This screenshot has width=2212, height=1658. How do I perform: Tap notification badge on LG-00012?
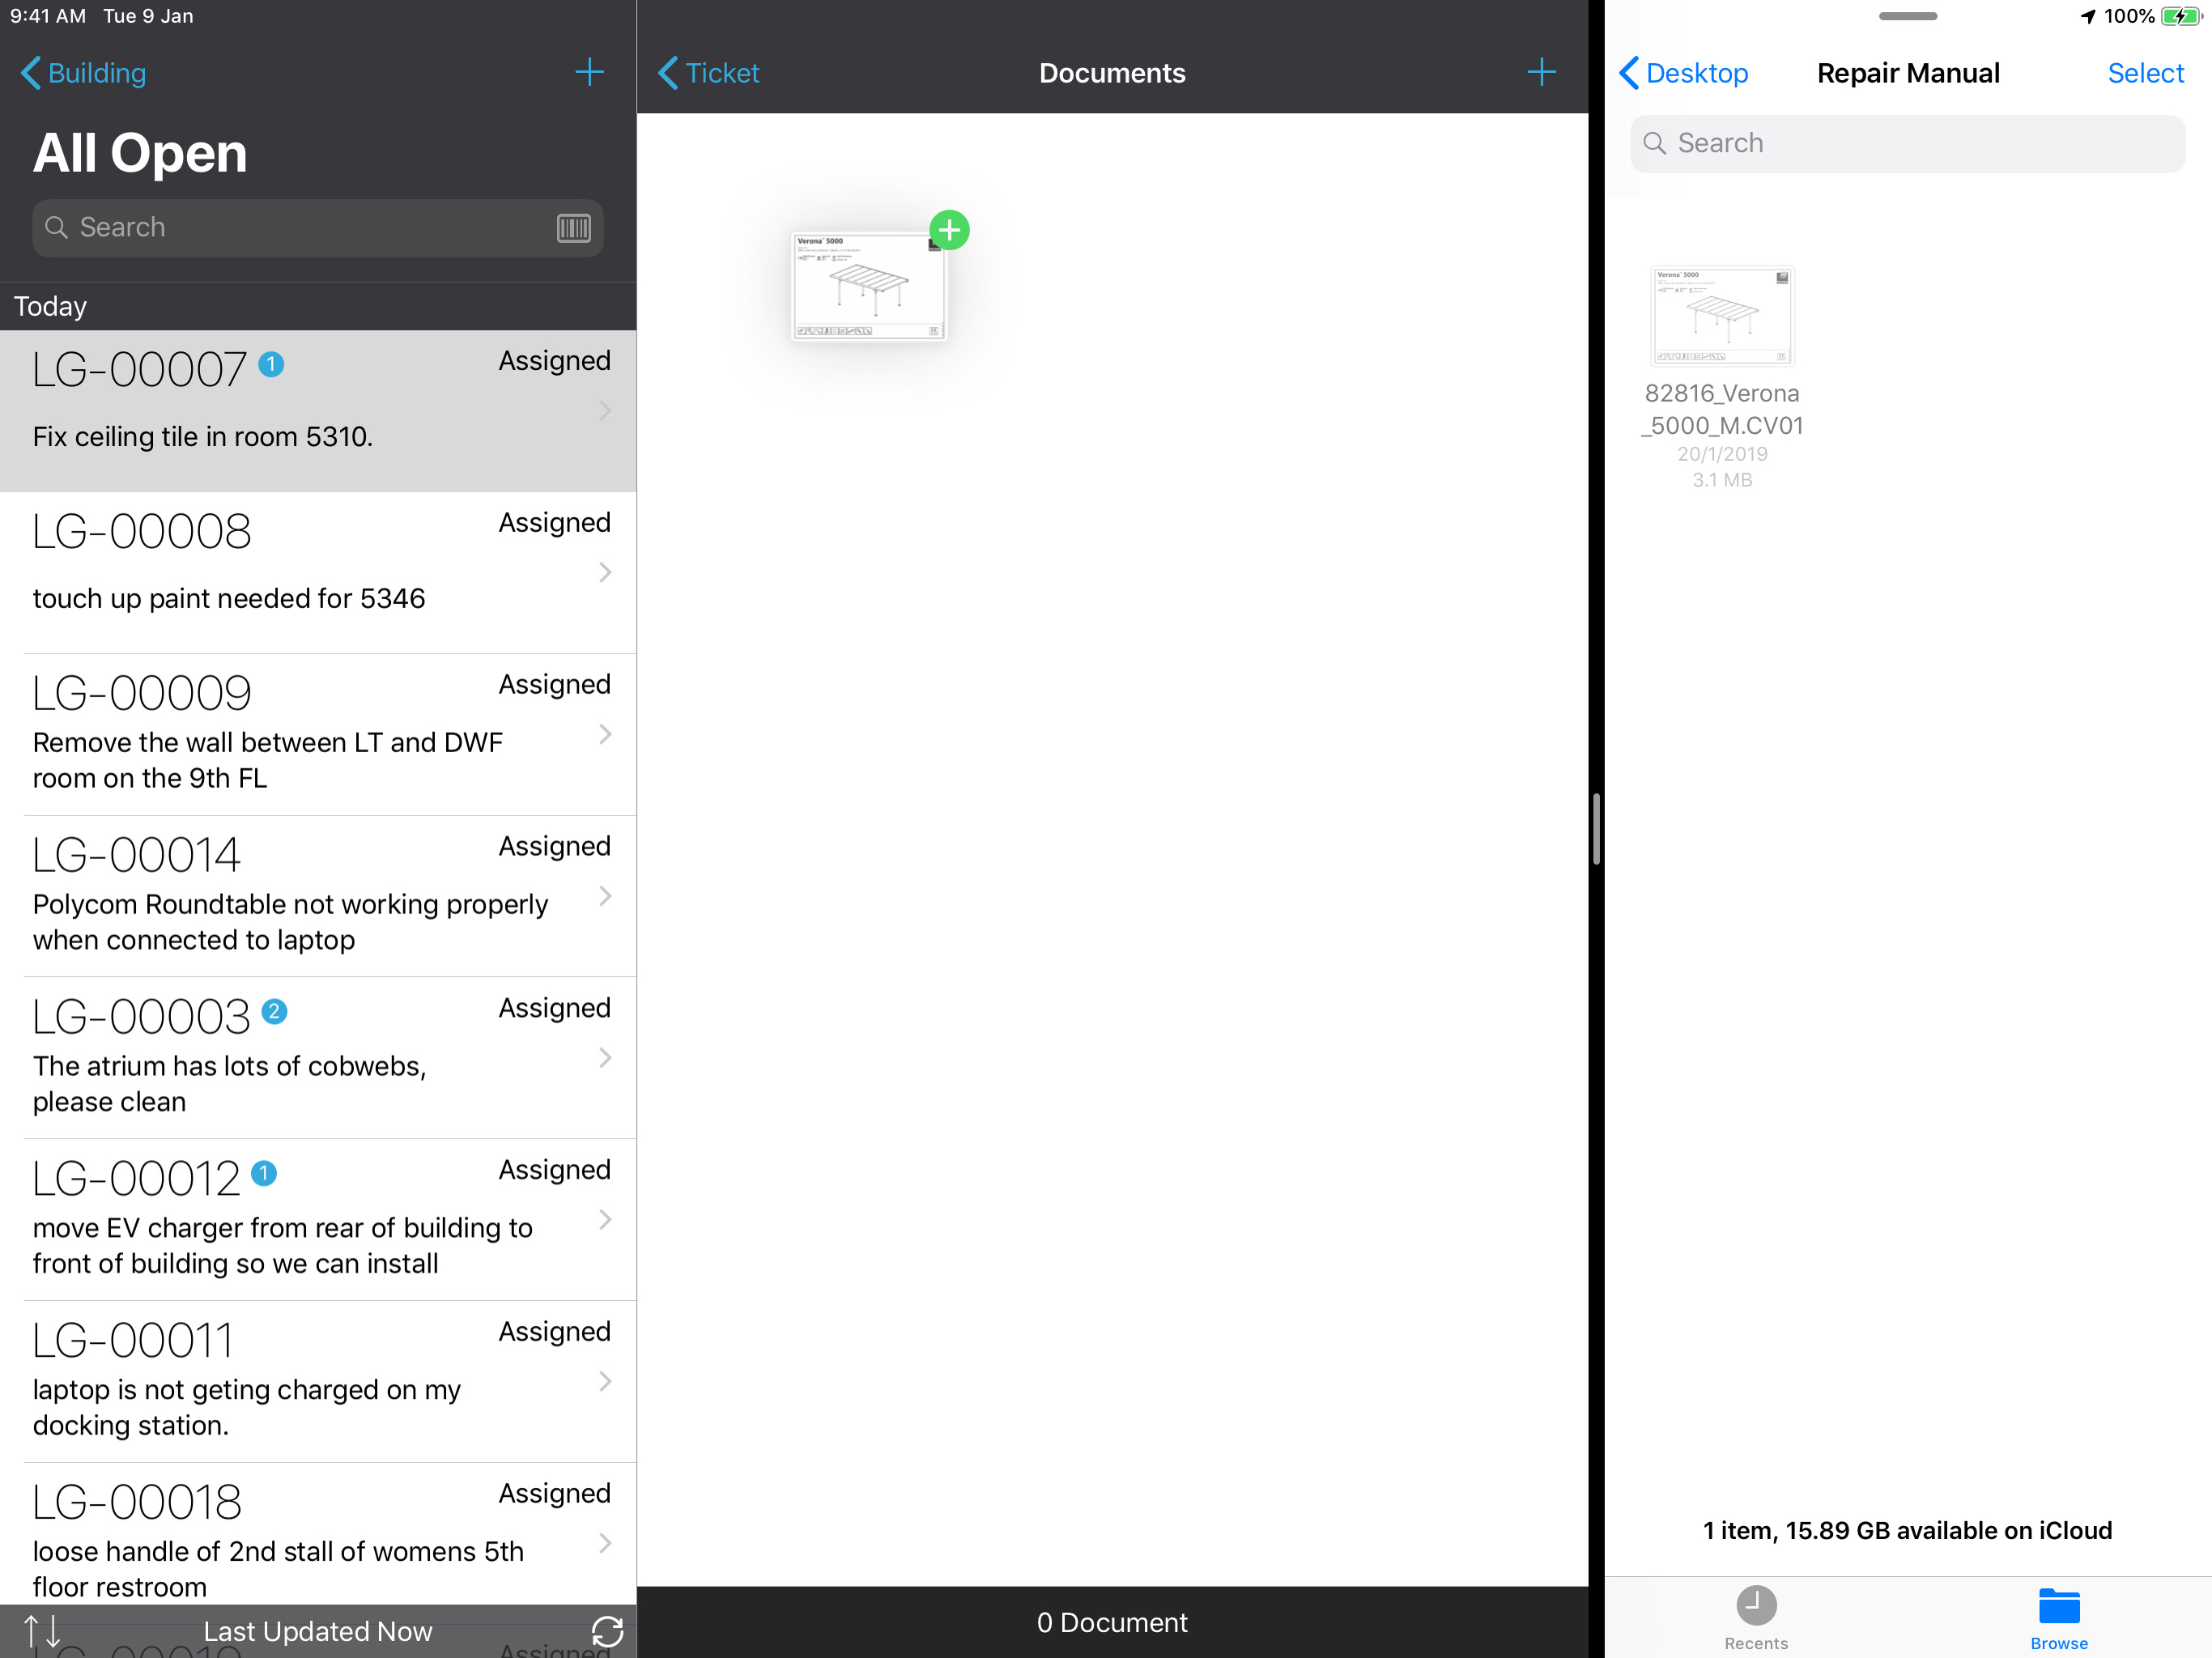coord(264,1174)
